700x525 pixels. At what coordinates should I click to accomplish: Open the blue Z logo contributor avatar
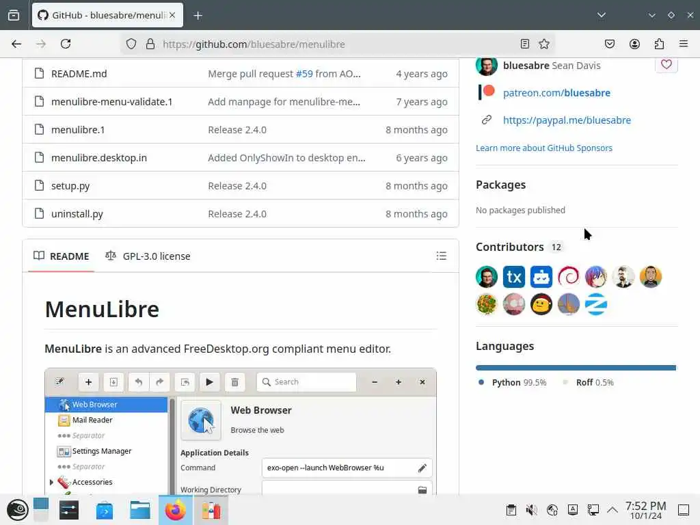pyautogui.click(x=595, y=304)
